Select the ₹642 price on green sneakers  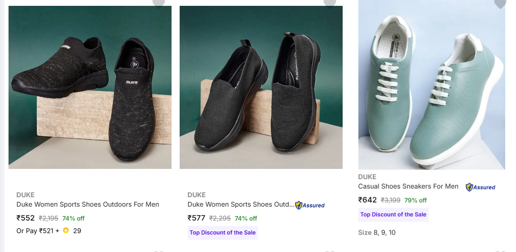tap(367, 200)
